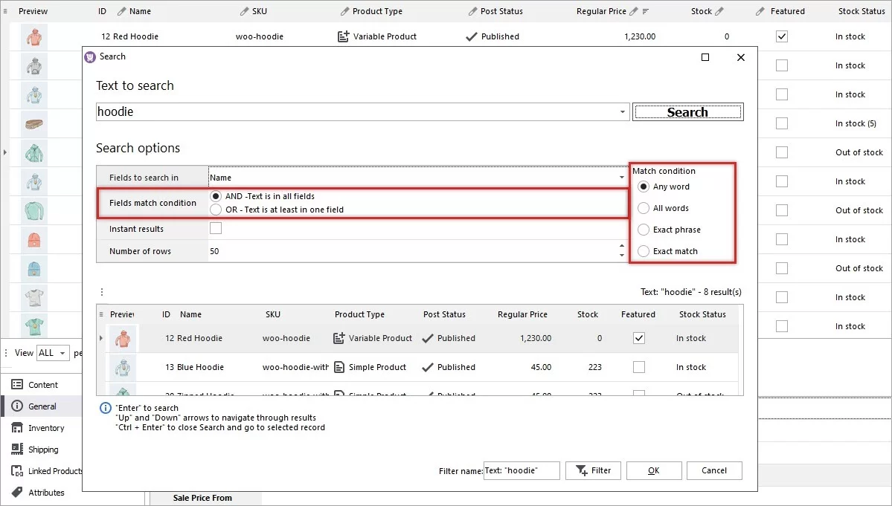Screen dimensions: 892x506
Task: Enable the Instant results checkbox
Action: pyautogui.click(x=215, y=228)
